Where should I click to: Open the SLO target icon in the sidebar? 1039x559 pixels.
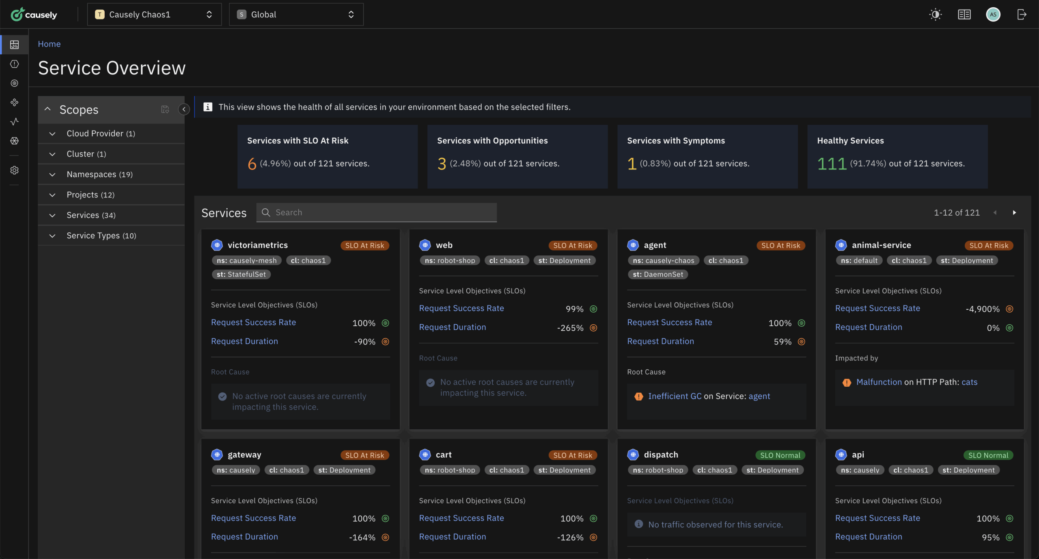click(x=14, y=83)
